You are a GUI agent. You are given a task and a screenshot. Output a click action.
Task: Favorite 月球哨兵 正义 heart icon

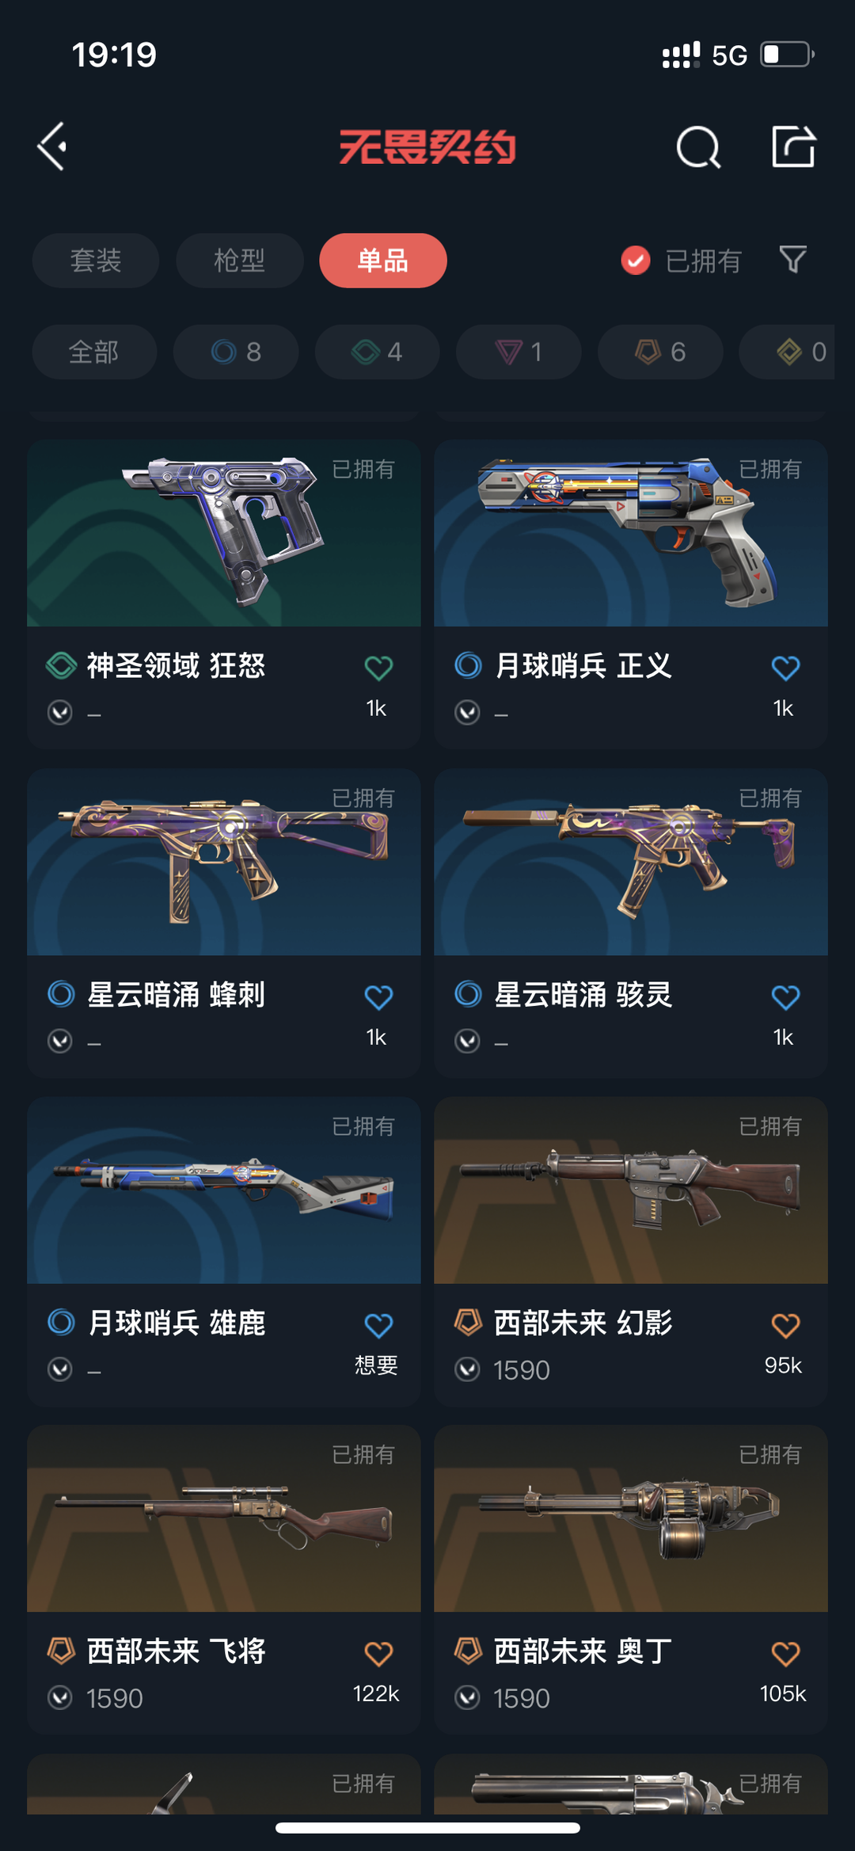point(785,668)
